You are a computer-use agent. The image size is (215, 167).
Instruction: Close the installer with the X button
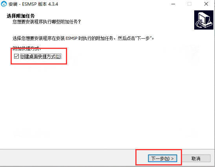coord(206,4)
